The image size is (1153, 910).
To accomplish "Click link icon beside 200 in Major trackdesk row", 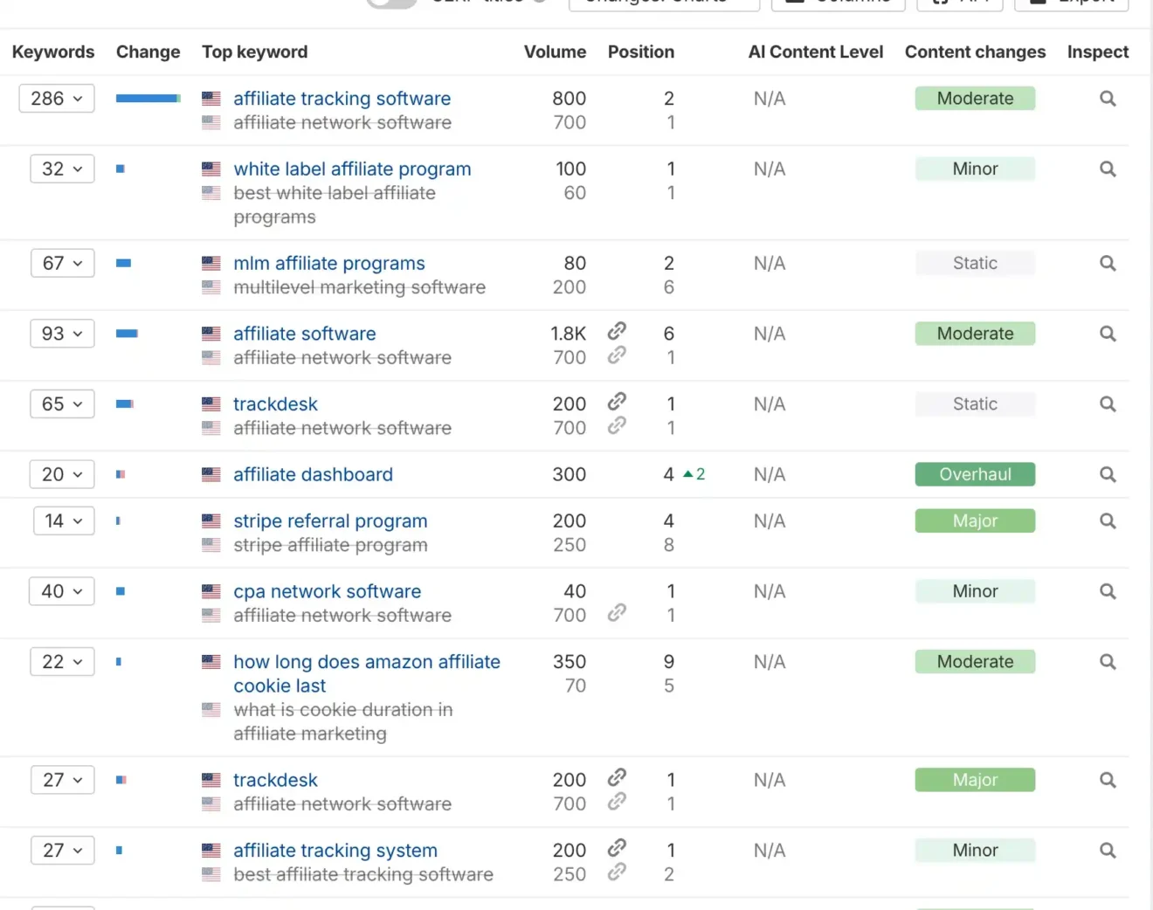I will click(x=617, y=776).
